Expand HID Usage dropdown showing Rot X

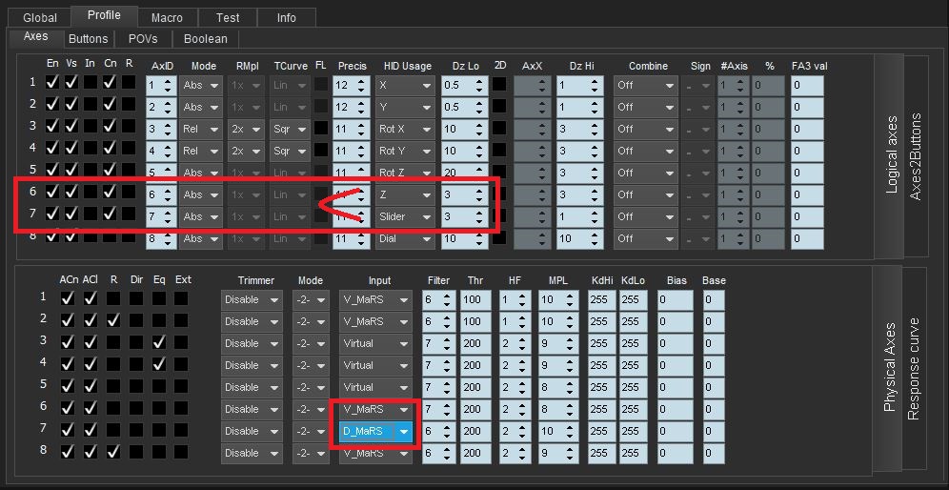click(404, 129)
